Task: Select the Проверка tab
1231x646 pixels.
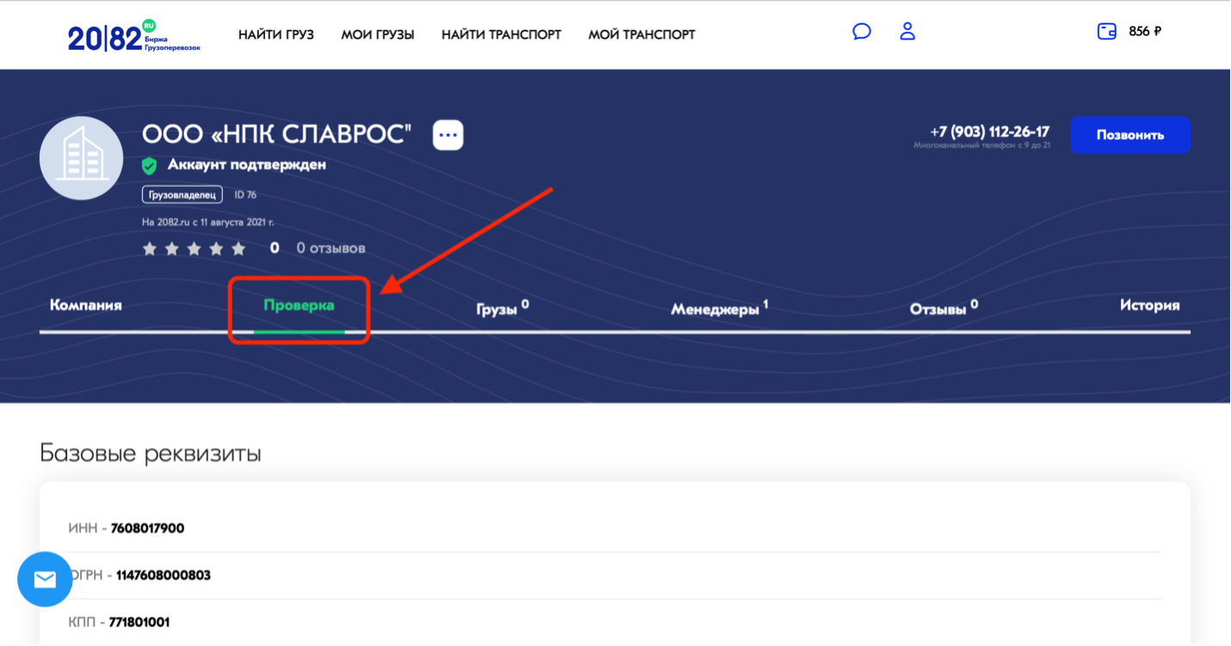Action: [x=299, y=305]
